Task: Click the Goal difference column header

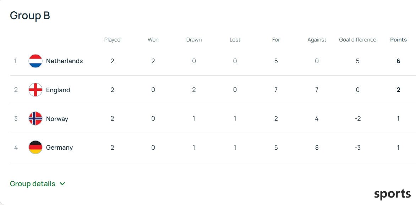Action: point(358,40)
